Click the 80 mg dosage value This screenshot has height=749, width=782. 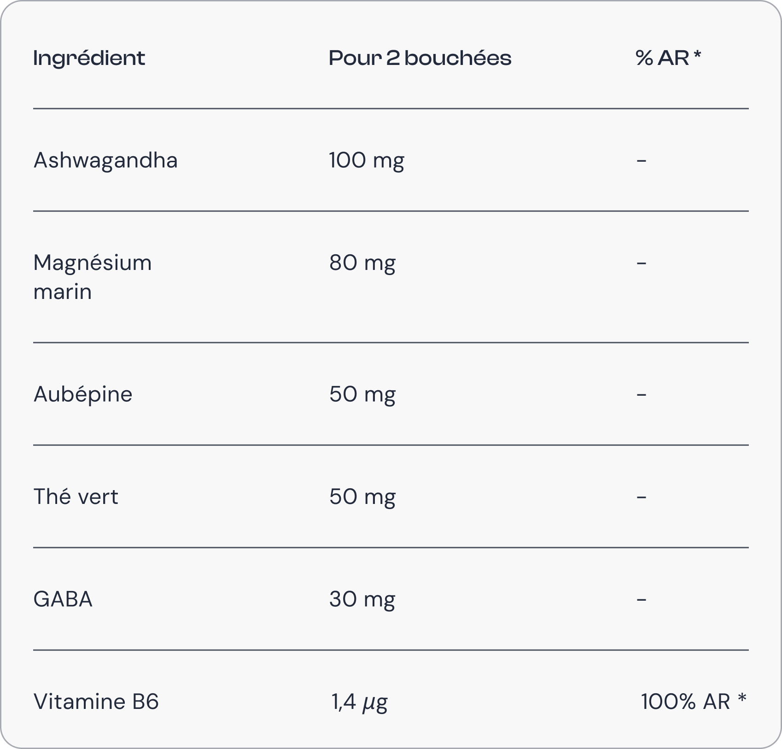[362, 263]
